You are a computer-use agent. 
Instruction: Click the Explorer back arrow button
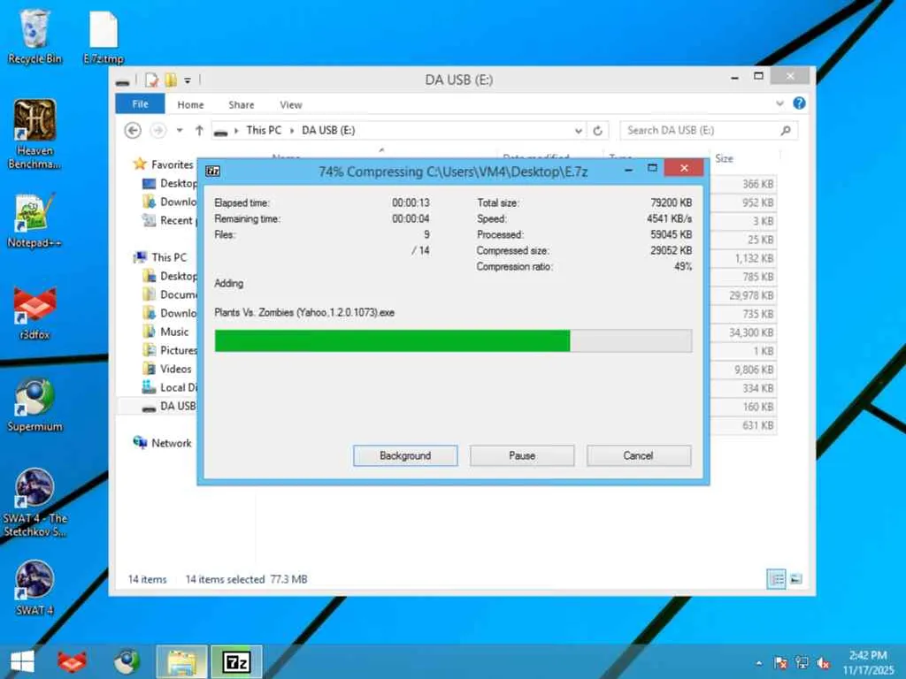tap(133, 131)
